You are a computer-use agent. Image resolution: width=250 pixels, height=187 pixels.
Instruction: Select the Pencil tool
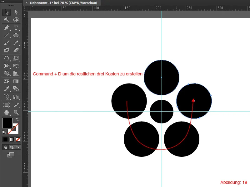[16, 43]
